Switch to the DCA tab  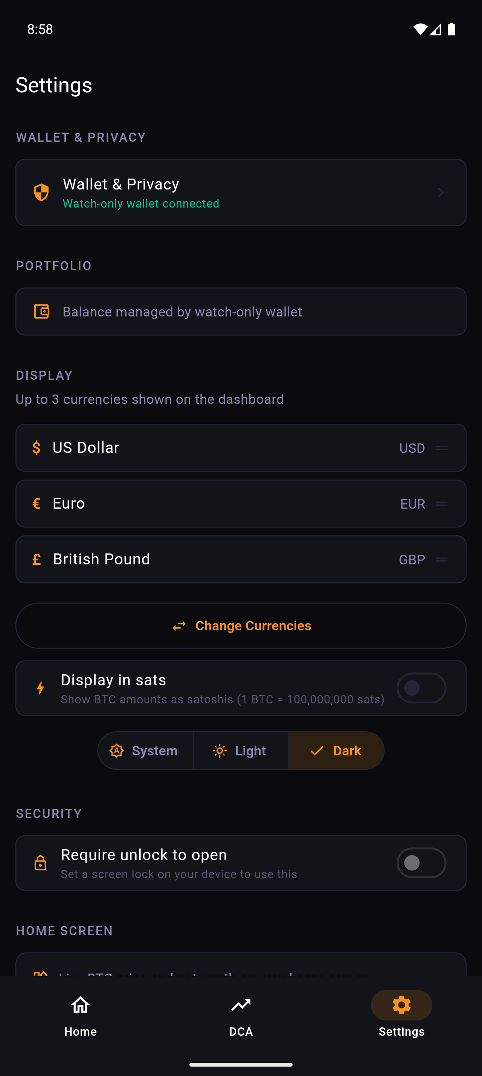pyautogui.click(x=241, y=1014)
